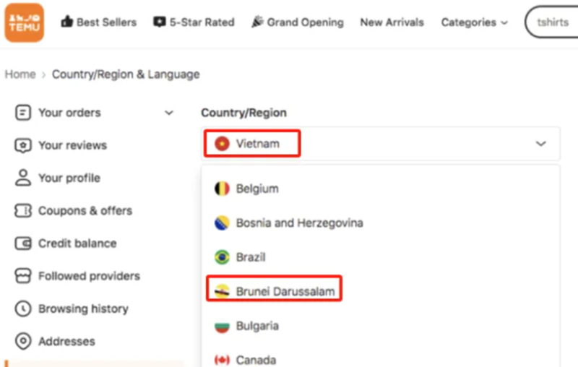Go to Home breadcrumb link
The width and height of the screenshot is (578, 367).
(x=20, y=74)
